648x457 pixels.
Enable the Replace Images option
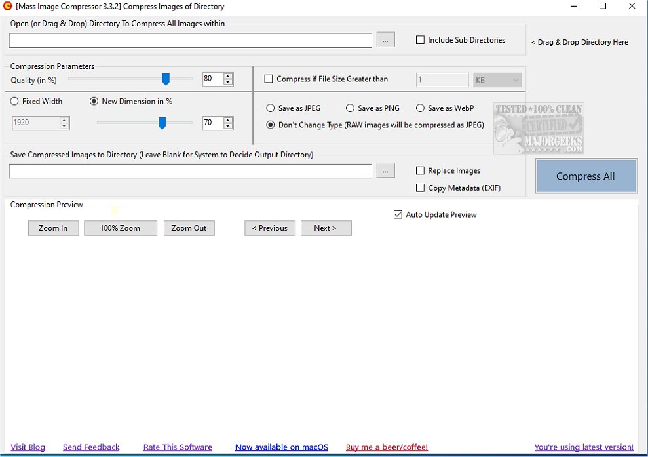tap(419, 170)
